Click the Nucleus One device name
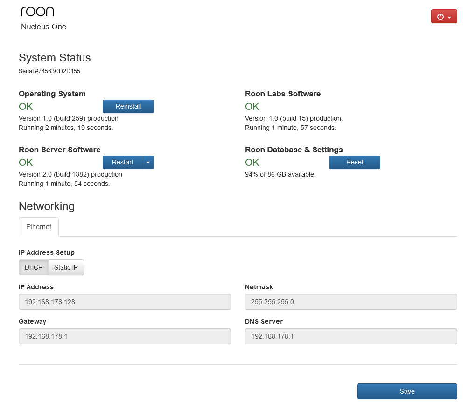This screenshot has width=476, height=408. coord(43,27)
